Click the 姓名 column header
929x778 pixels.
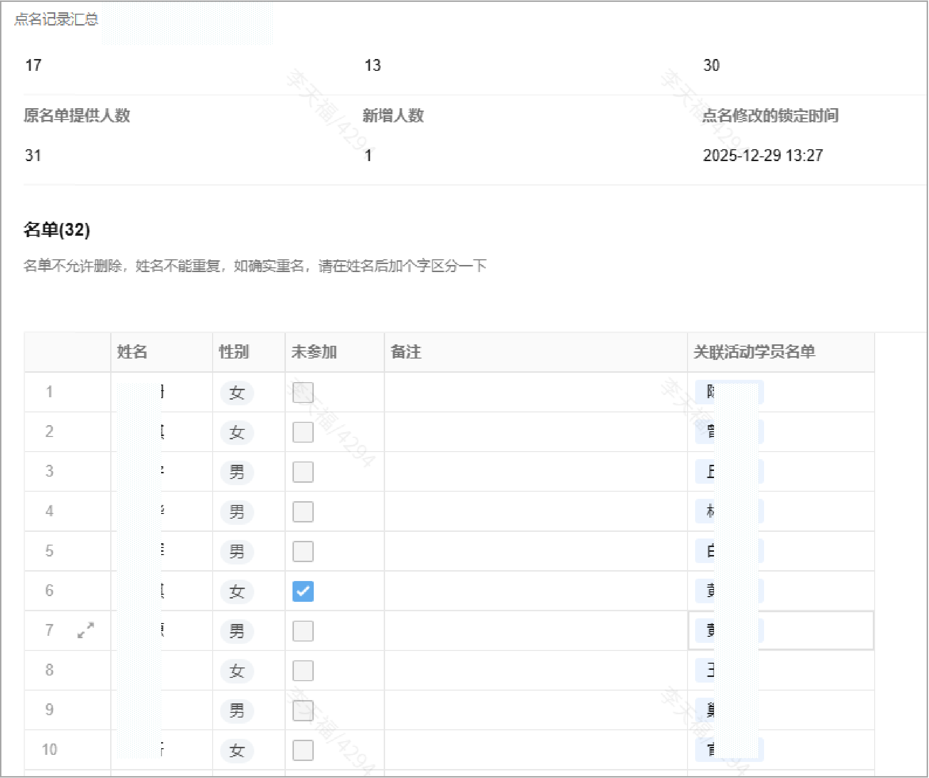[x=132, y=352]
